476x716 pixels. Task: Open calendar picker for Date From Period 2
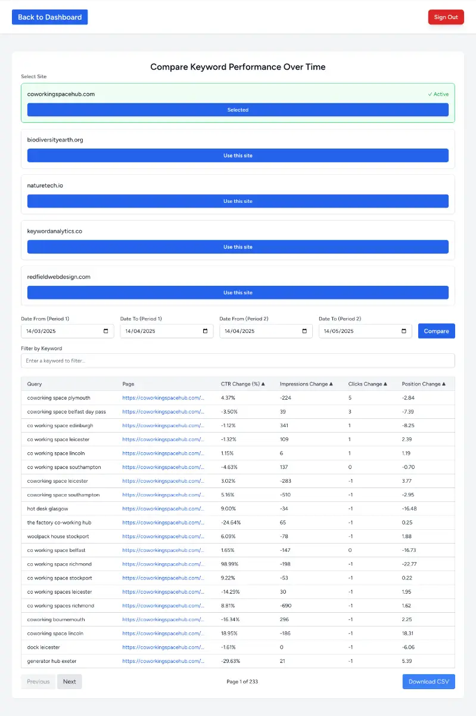tap(304, 331)
